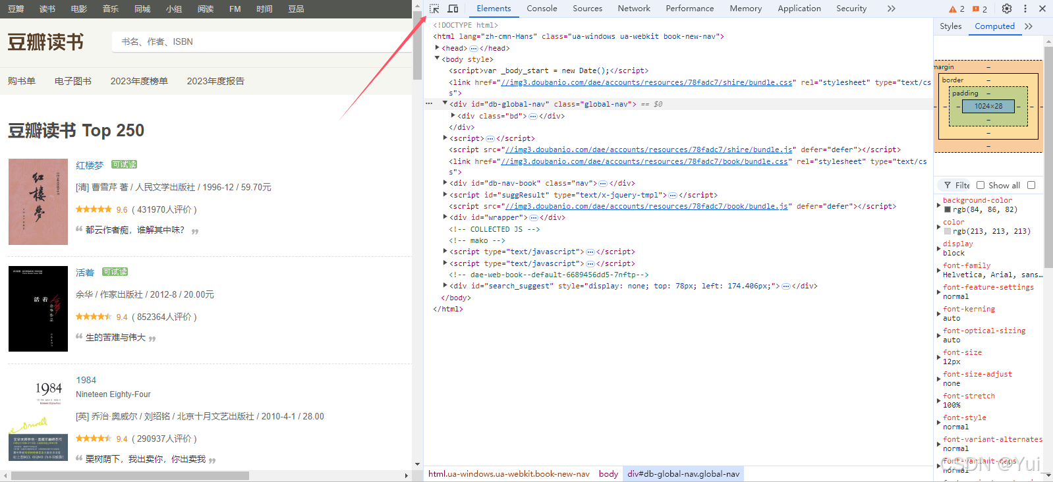Click the 可试读 badge beside 活着
Image resolution: width=1053 pixels, height=482 pixels.
pyautogui.click(x=115, y=272)
